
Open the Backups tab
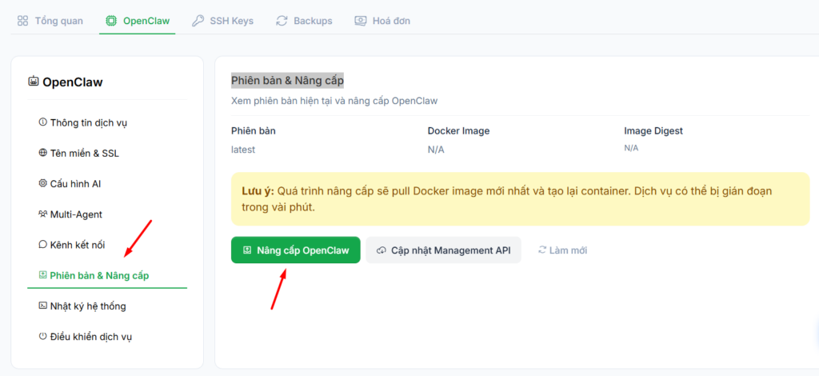(x=304, y=21)
